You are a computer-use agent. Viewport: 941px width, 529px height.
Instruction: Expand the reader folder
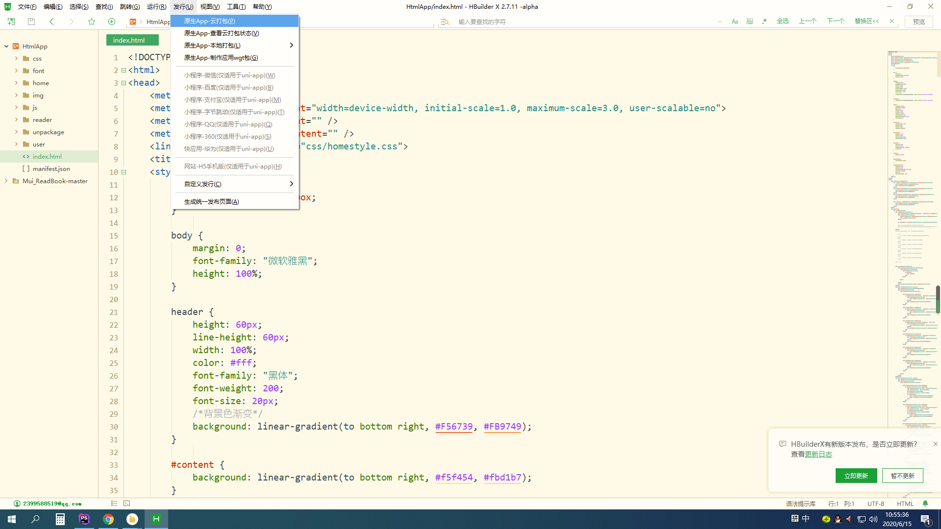[16, 120]
